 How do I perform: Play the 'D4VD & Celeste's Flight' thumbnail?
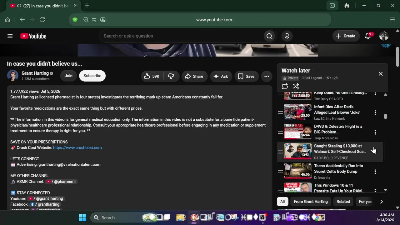(x=297, y=132)
